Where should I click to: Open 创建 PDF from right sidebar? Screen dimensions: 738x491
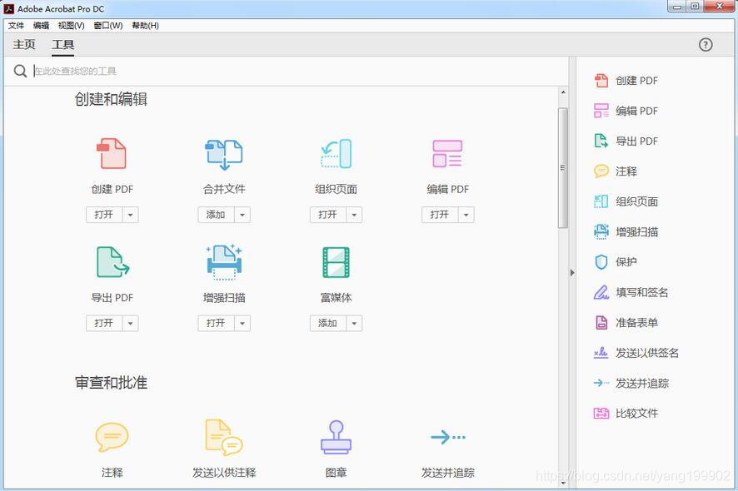pos(626,81)
